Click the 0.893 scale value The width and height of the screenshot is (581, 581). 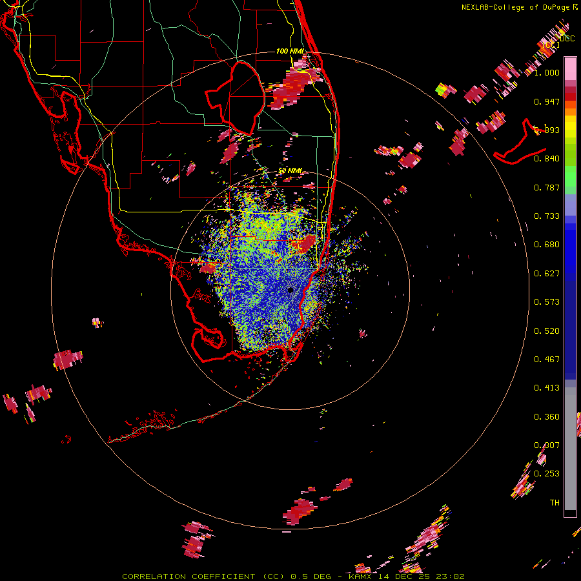pos(547,130)
